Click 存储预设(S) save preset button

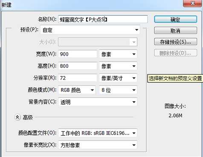(x=176, y=42)
